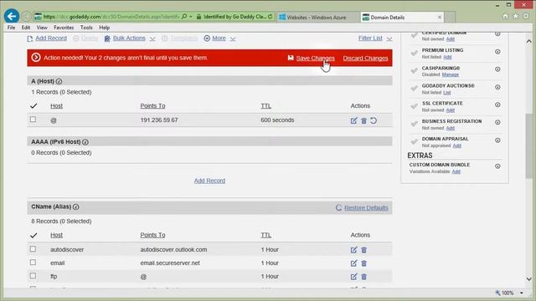The width and height of the screenshot is (536, 301).
Task: Undo changes on the @ A record
Action: [374, 120]
